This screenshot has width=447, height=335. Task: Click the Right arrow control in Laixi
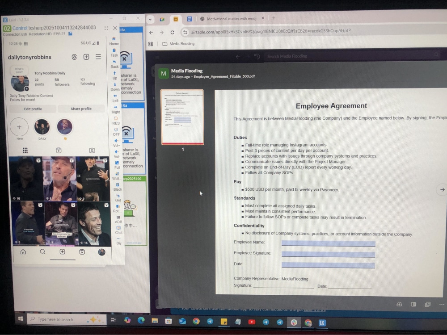click(115, 109)
